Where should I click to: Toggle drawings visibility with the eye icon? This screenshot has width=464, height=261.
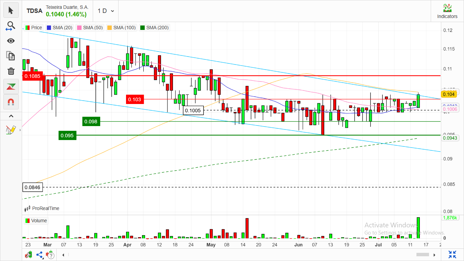[x=11, y=41]
